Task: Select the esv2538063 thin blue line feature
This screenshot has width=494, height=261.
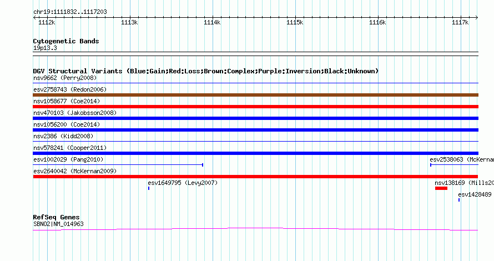Action: tap(454, 164)
